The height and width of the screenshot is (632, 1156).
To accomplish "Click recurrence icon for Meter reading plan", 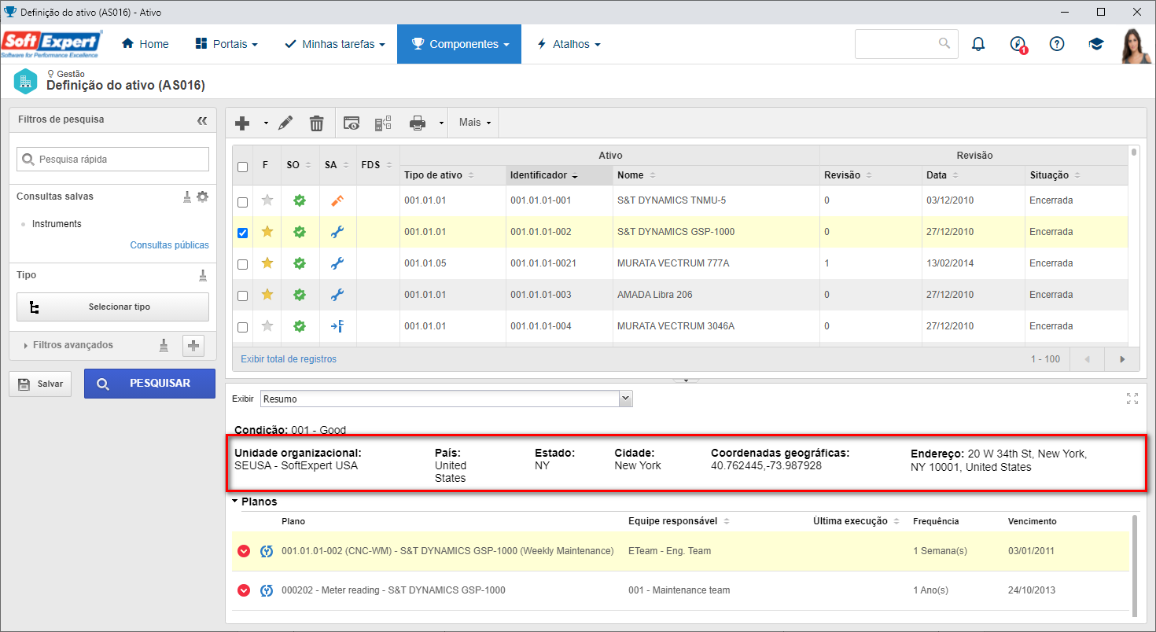I will pos(267,590).
